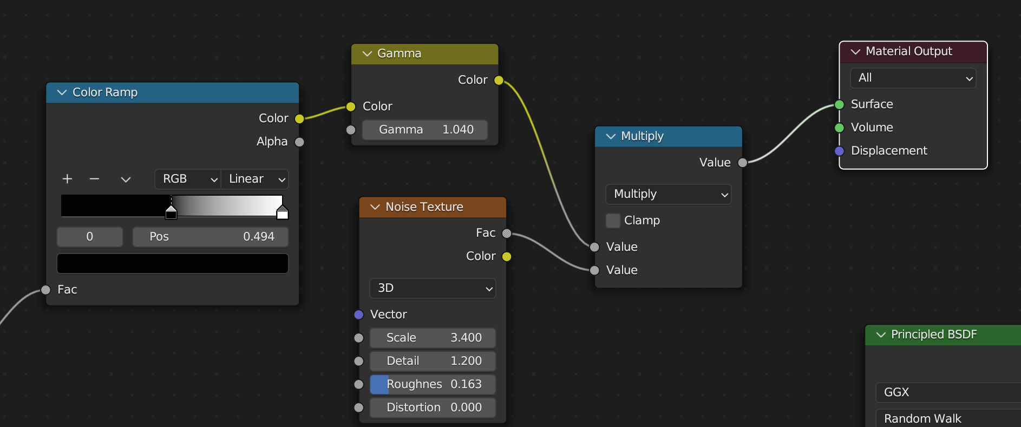Collapse the Color Ramp node
1021x427 pixels.
coord(62,92)
